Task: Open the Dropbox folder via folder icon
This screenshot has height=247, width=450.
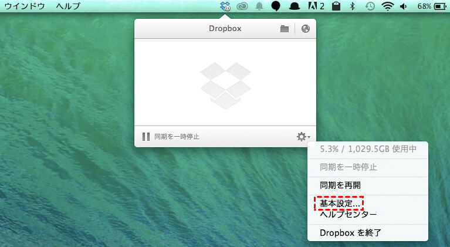Action: point(285,29)
